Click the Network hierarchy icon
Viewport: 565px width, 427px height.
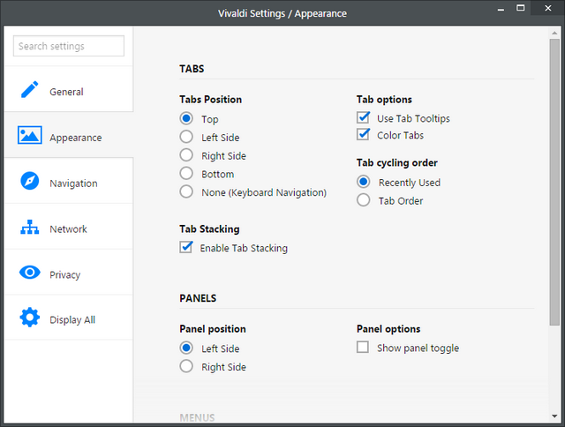pyautogui.click(x=29, y=228)
